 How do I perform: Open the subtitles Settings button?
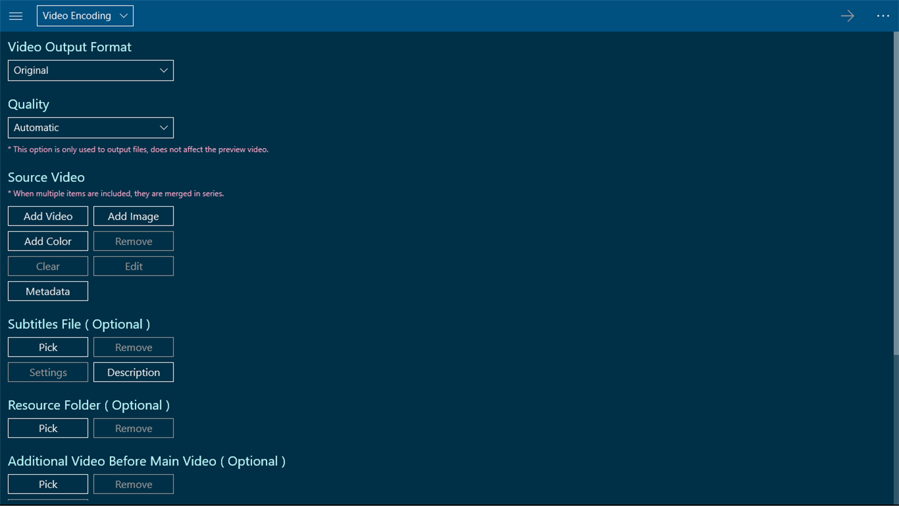[48, 372]
